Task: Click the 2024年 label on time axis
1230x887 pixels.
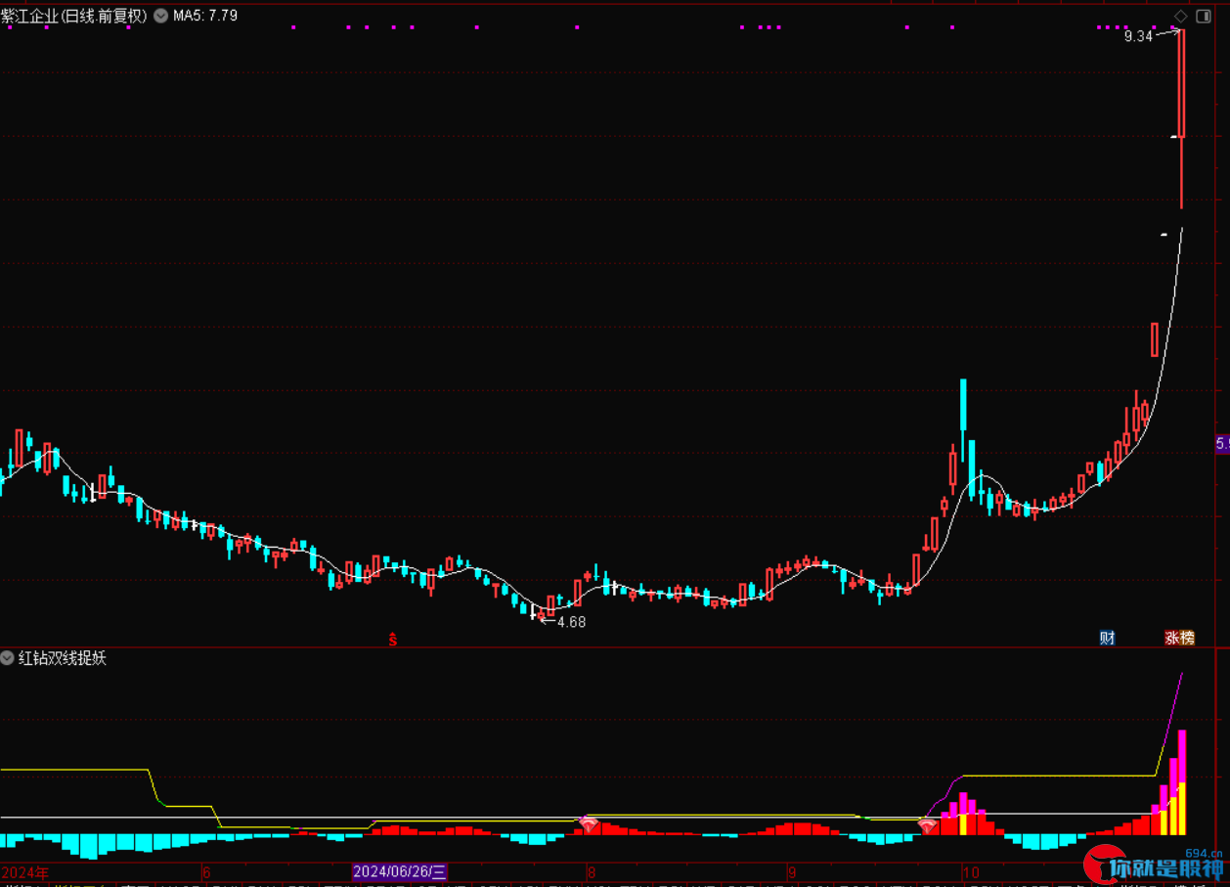Action: click(25, 871)
